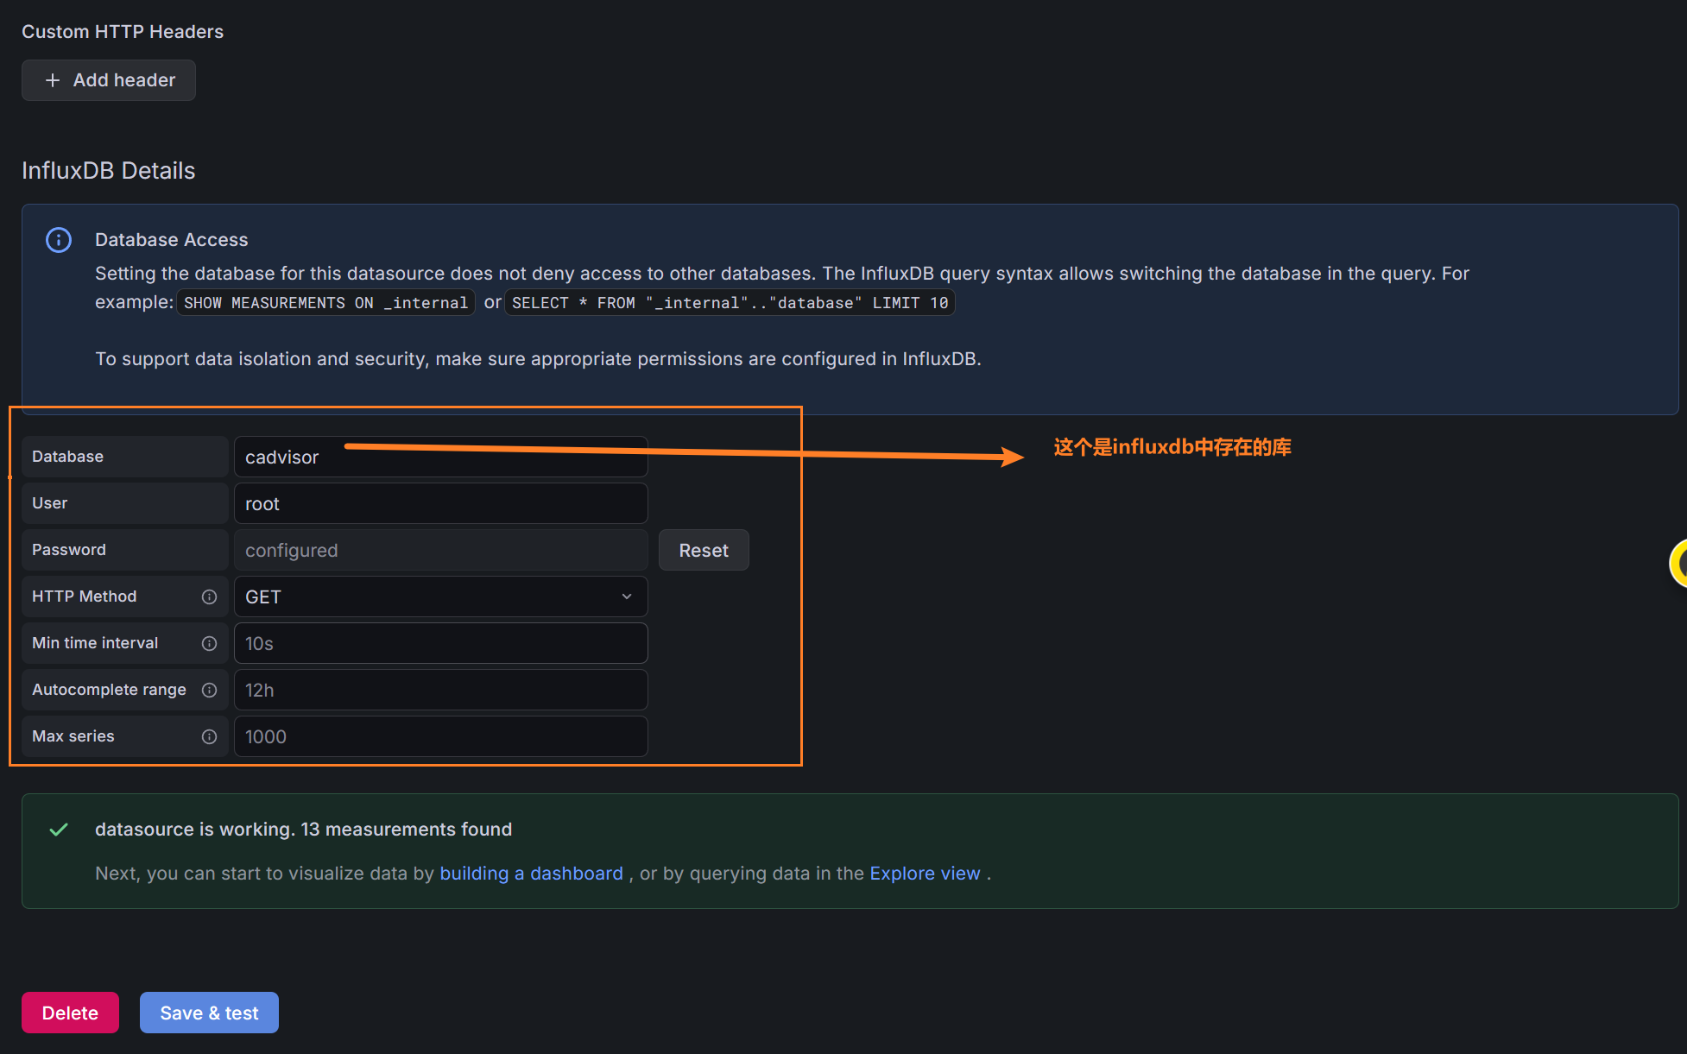Image resolution: width=1687 pixels, height=1054 pixels.
Task: Click the Database Access info circle icon
Action: tap(59, 240)
